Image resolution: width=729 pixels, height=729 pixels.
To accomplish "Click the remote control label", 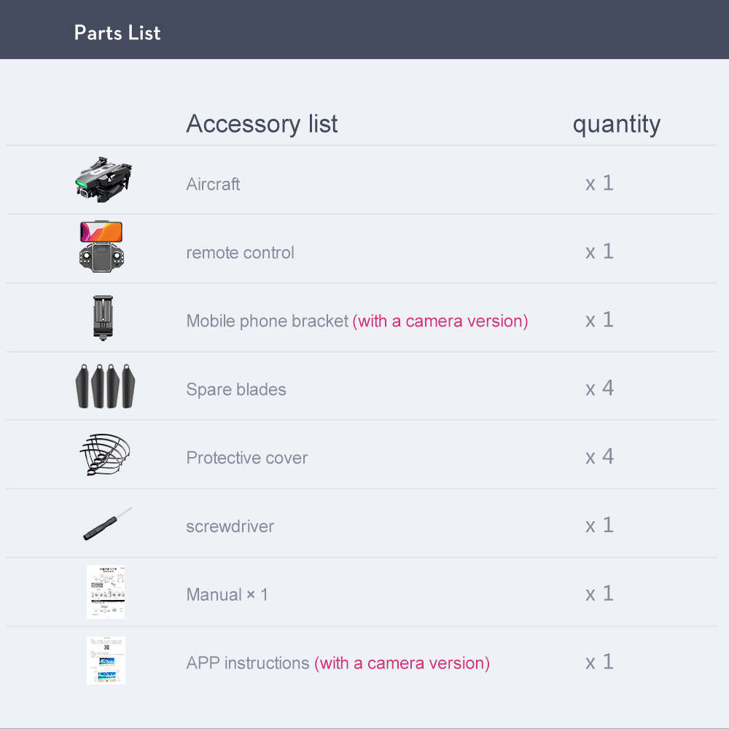I will tap(240, 252).
